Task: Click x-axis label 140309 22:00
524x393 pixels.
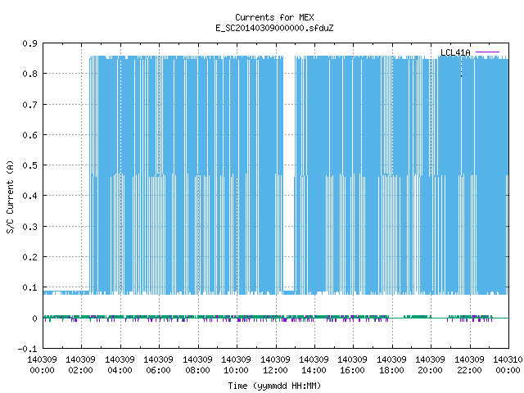Action: [x=469, y=365]
